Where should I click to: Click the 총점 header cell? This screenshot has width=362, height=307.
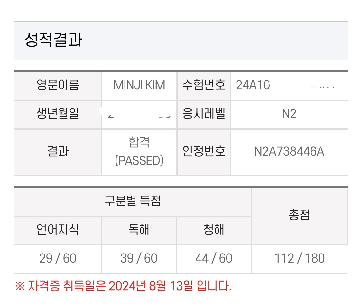pyautogui.click(x=299, y=216)
